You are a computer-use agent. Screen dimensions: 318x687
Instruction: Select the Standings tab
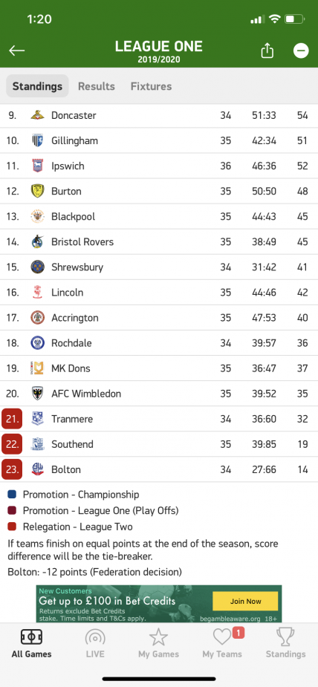[x=37, y=86]
